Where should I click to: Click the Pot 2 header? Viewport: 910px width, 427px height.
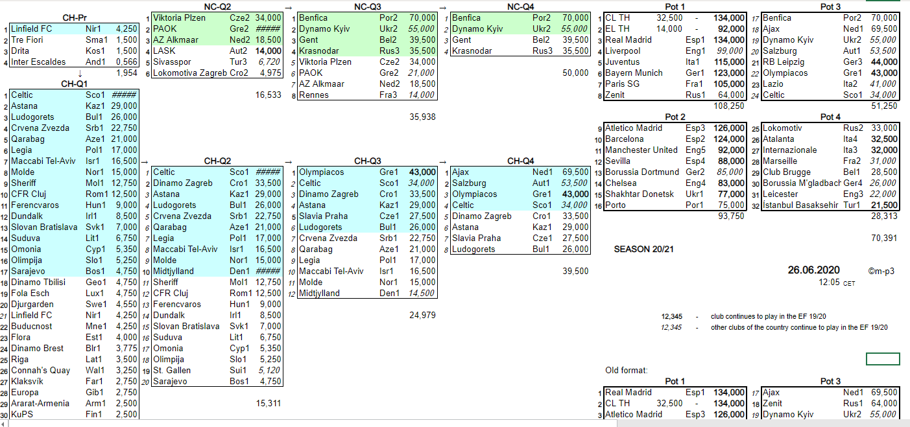[x=675, y=117]
